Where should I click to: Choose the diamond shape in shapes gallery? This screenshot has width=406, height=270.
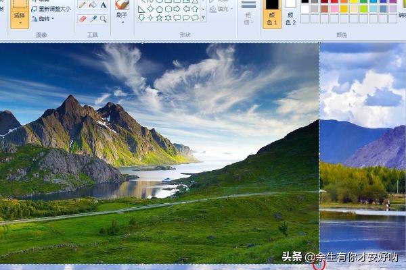click(x=151, y=9)
